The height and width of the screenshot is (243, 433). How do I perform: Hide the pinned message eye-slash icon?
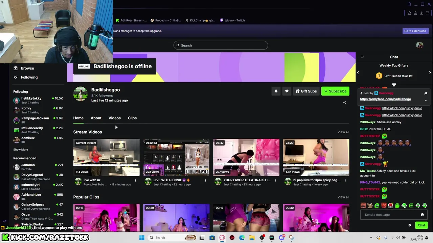(x=426, y=93)
